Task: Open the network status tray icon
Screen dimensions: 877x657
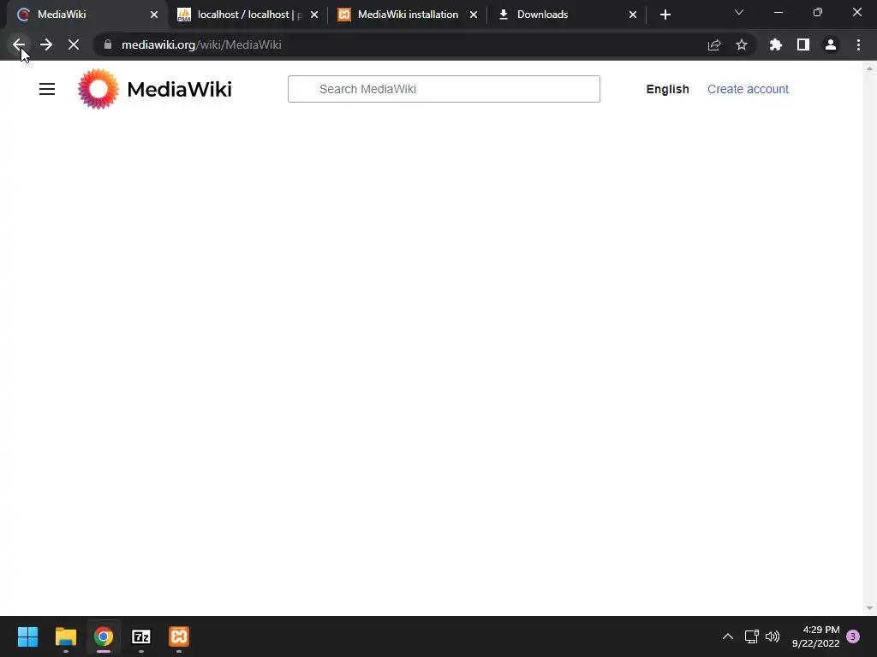Action: pos(752,636)
